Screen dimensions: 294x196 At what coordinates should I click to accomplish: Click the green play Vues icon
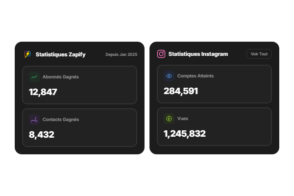point(169,119)
